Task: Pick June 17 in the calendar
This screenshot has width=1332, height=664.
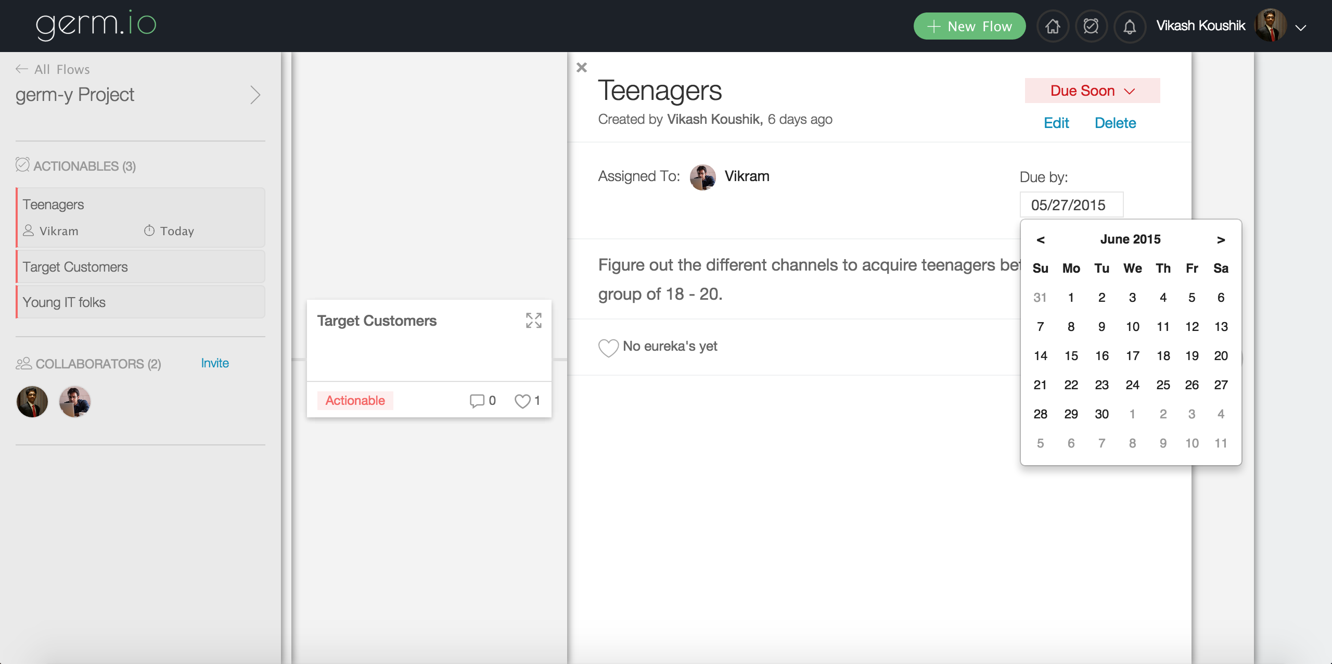Action: pyautogui.click(x=1132, y=356)
